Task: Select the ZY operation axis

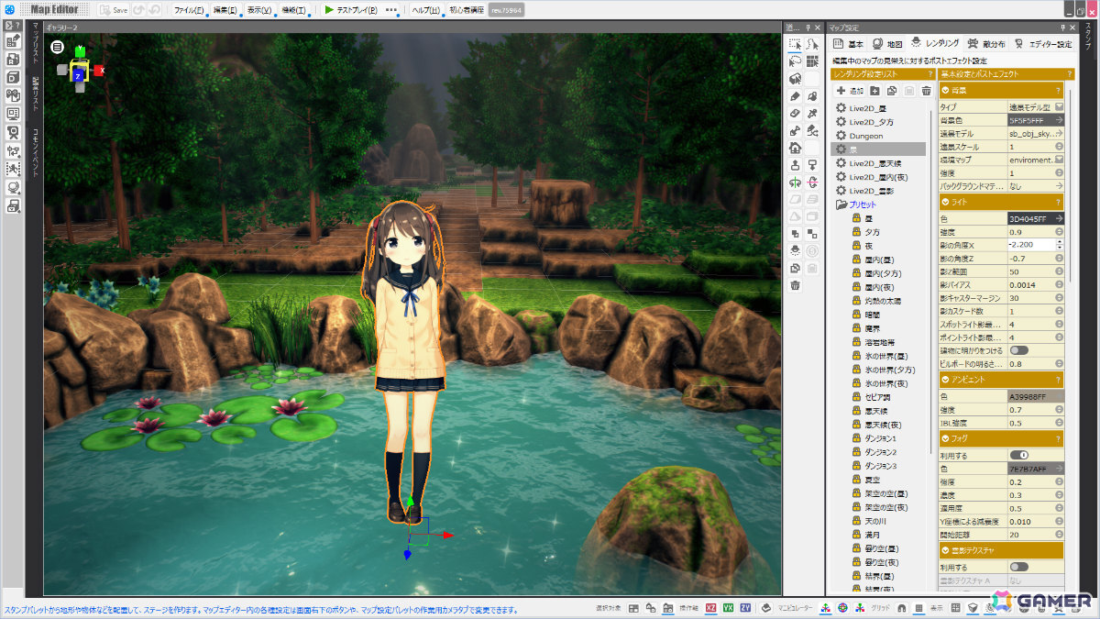Action: (x=746, y=608)
